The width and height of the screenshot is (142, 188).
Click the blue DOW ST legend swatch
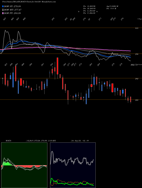click(x=3, y=6)
